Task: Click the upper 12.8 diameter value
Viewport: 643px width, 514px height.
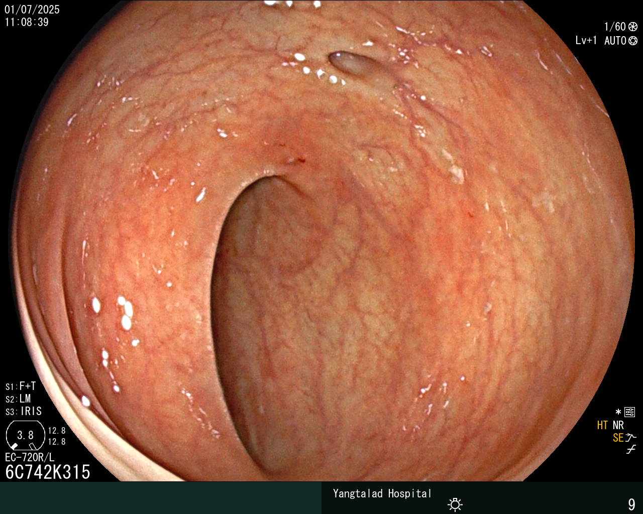Action: pos(57,431)
